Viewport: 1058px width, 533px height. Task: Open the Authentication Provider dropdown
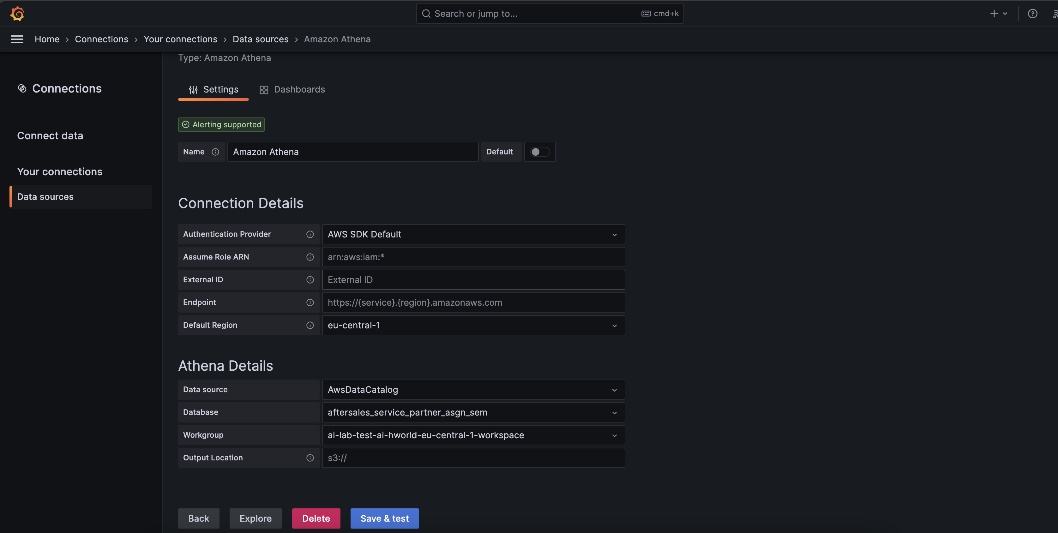473,234
